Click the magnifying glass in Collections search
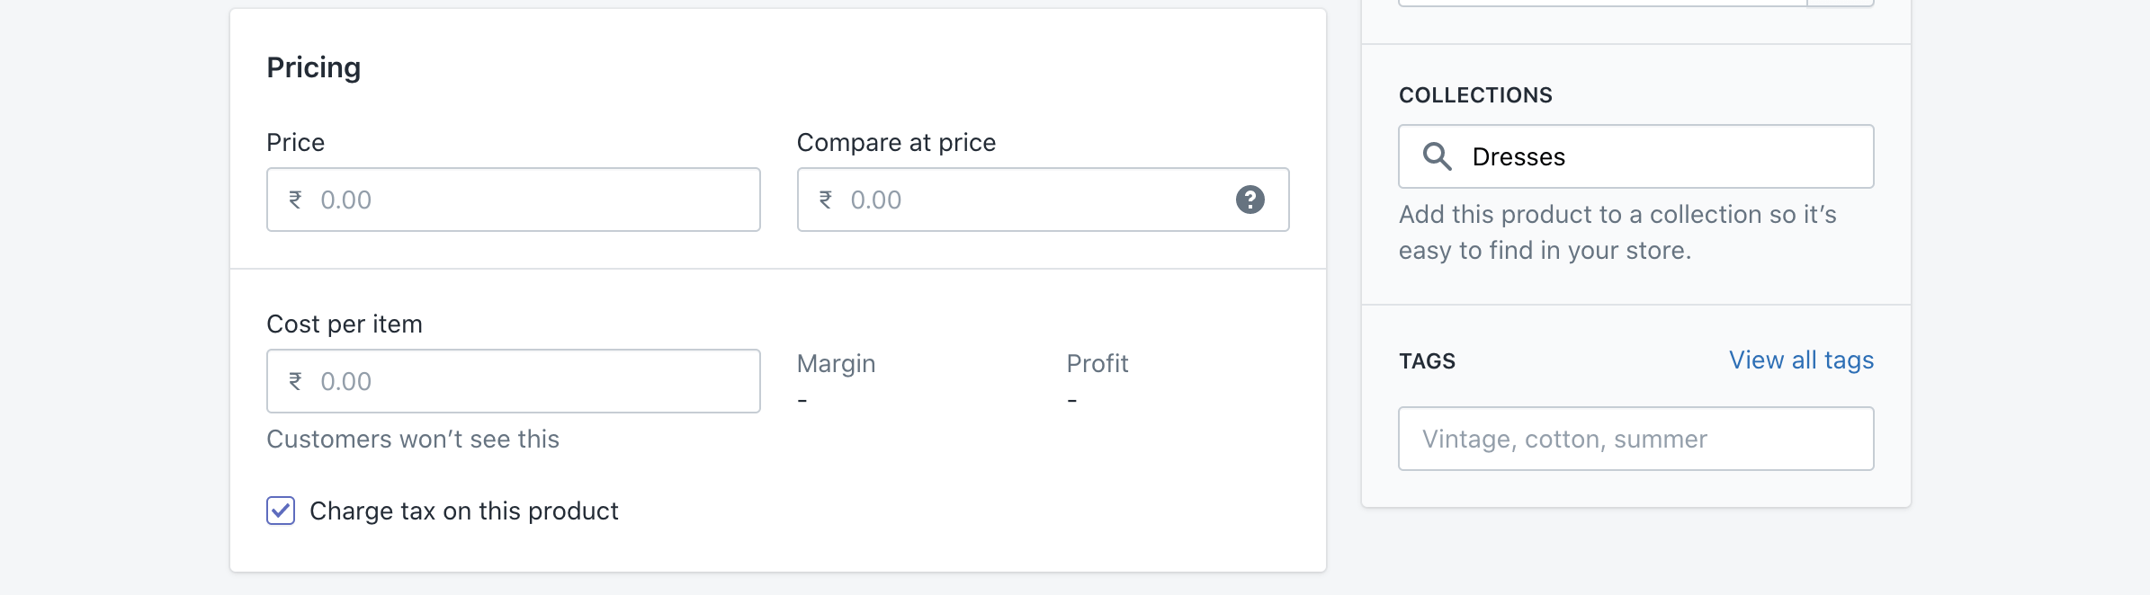2150x595 pixels. 1437,155
